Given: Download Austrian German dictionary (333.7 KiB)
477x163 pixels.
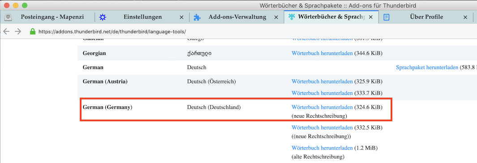Looking at the screenshot, I should point(322,93).
